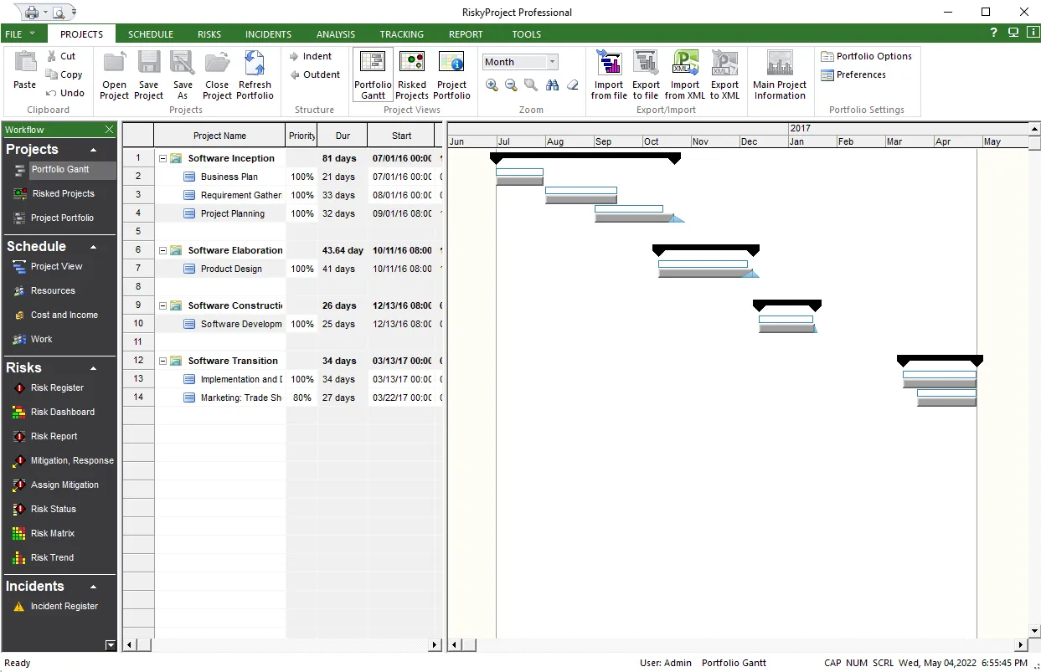
Task: Switch to the INCIDENTS ribbon tab
Action: 268,34
